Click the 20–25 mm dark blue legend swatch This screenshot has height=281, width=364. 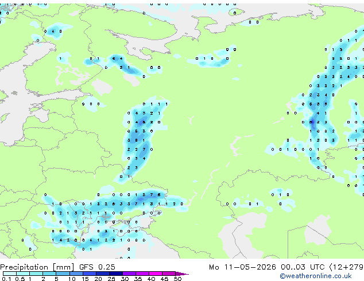click(x=102, y=274)
